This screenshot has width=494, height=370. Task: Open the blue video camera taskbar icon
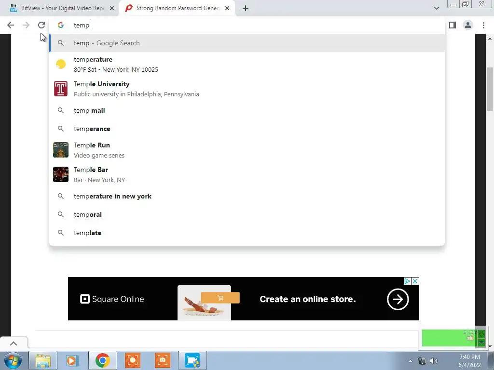pos(192,360)
